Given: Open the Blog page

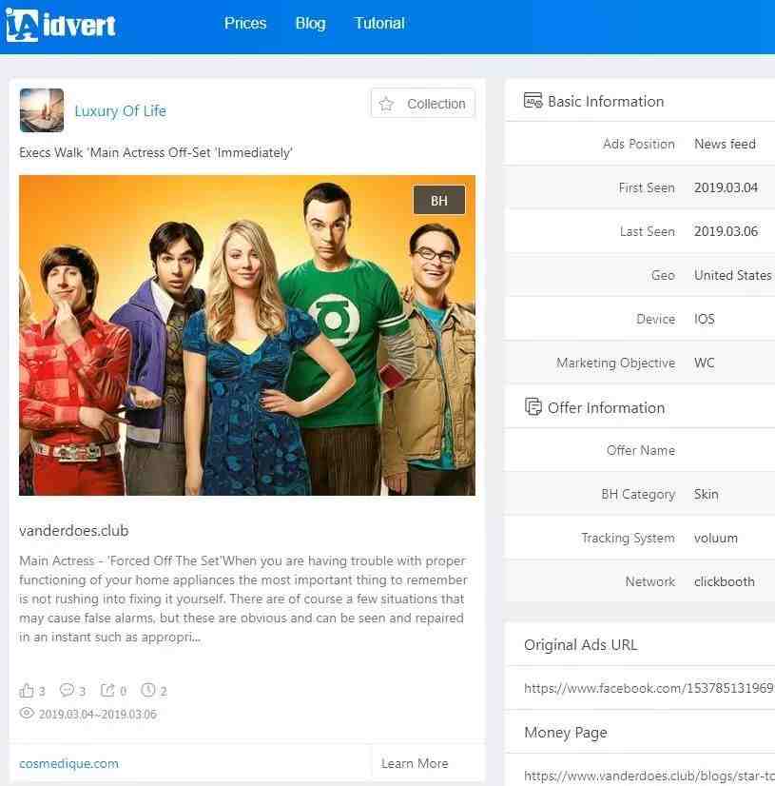Looking at the screenshot, I should click(311, 23).
